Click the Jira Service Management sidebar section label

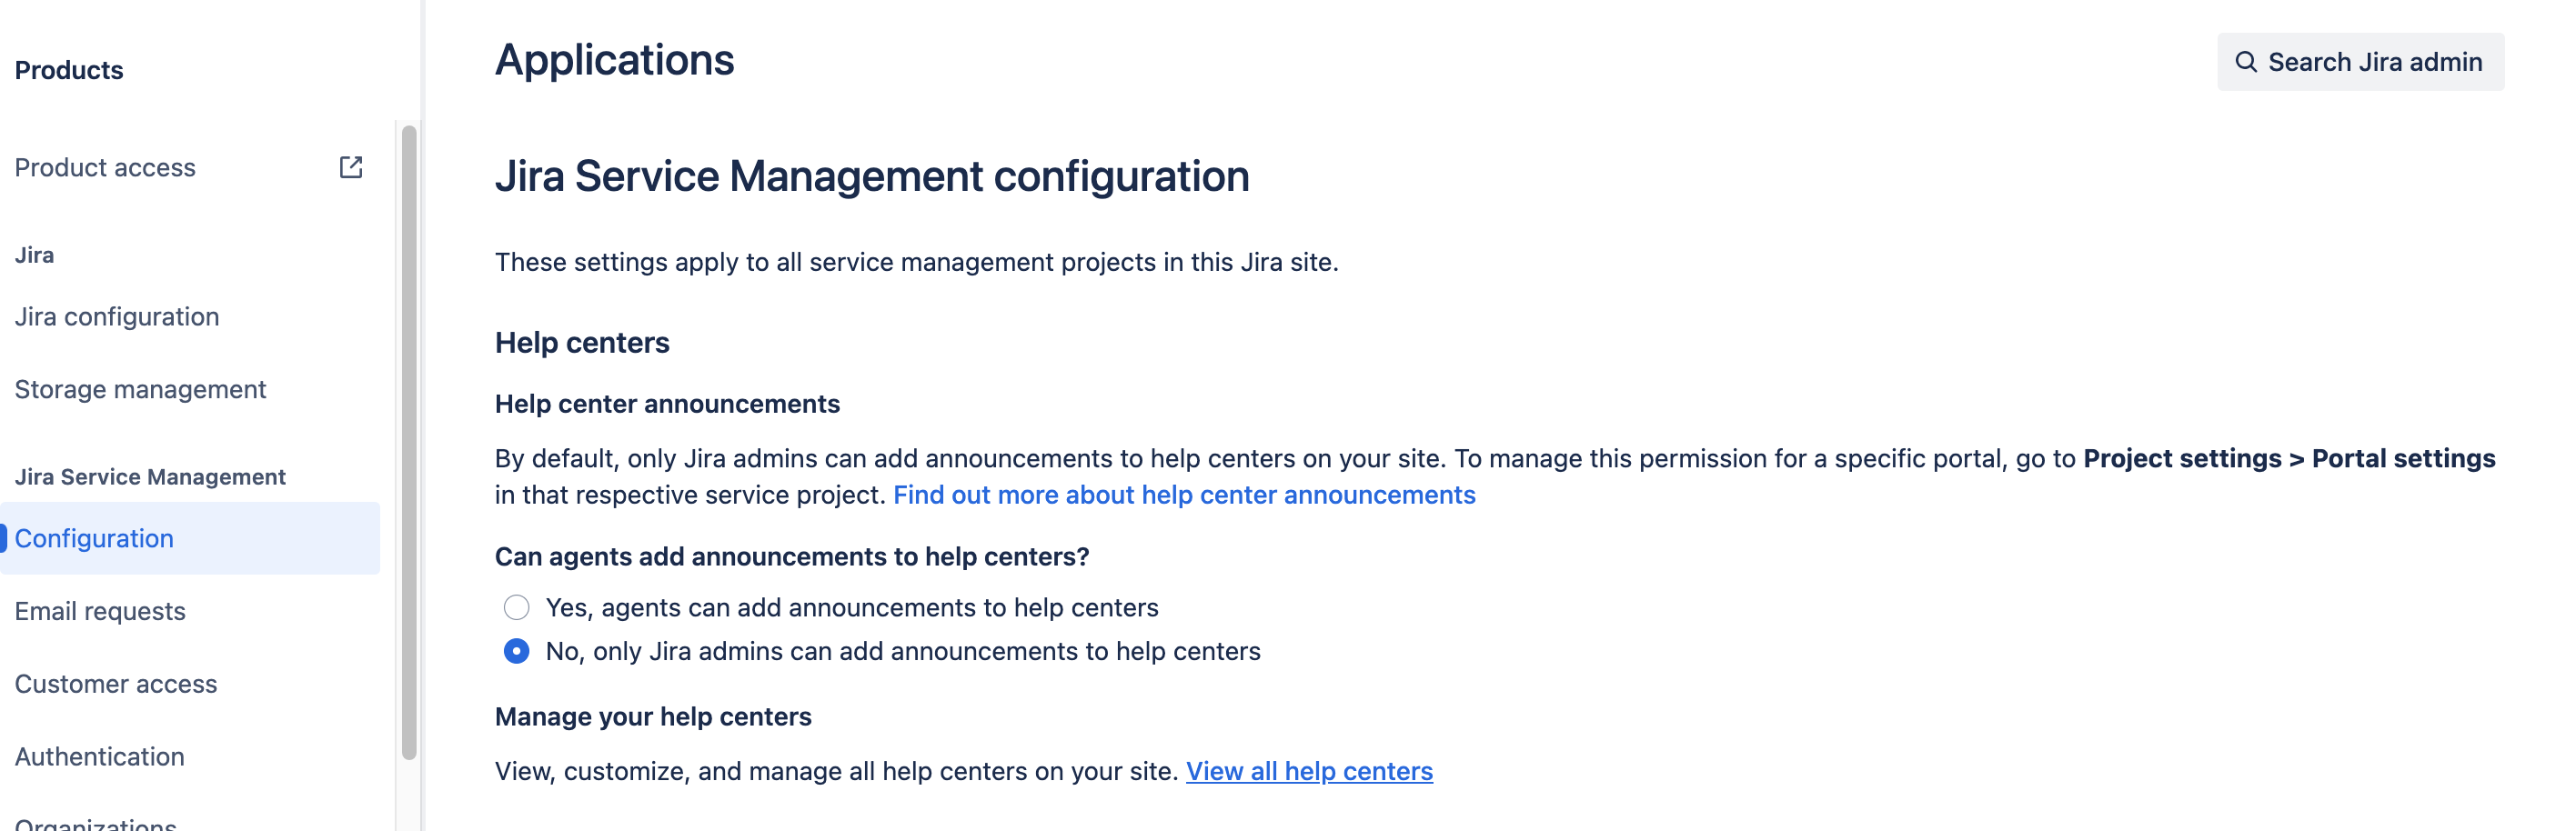(150, 477)
